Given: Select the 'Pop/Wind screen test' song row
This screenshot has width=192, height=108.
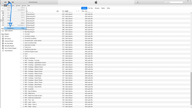Looking at the screenshot, I should 105,49.
